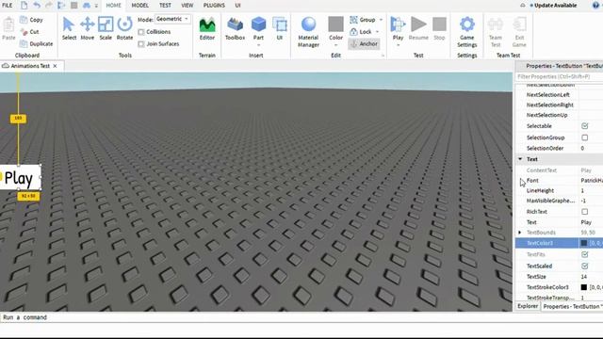Image resolution: width=603 pixels, height=339 pixels.
Task: Undo the last action
Action: (x=36, y=6)
